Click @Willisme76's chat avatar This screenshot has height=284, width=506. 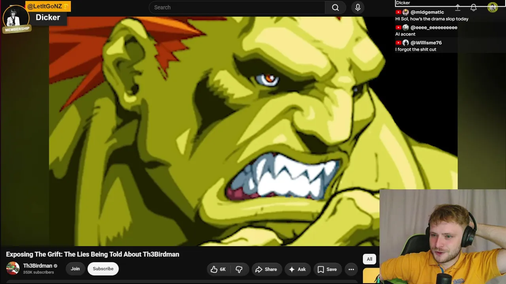[406, 43]
